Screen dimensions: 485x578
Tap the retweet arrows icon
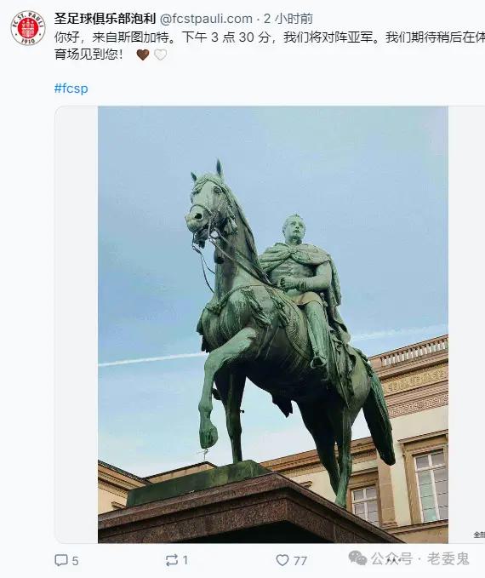(172, 560)
